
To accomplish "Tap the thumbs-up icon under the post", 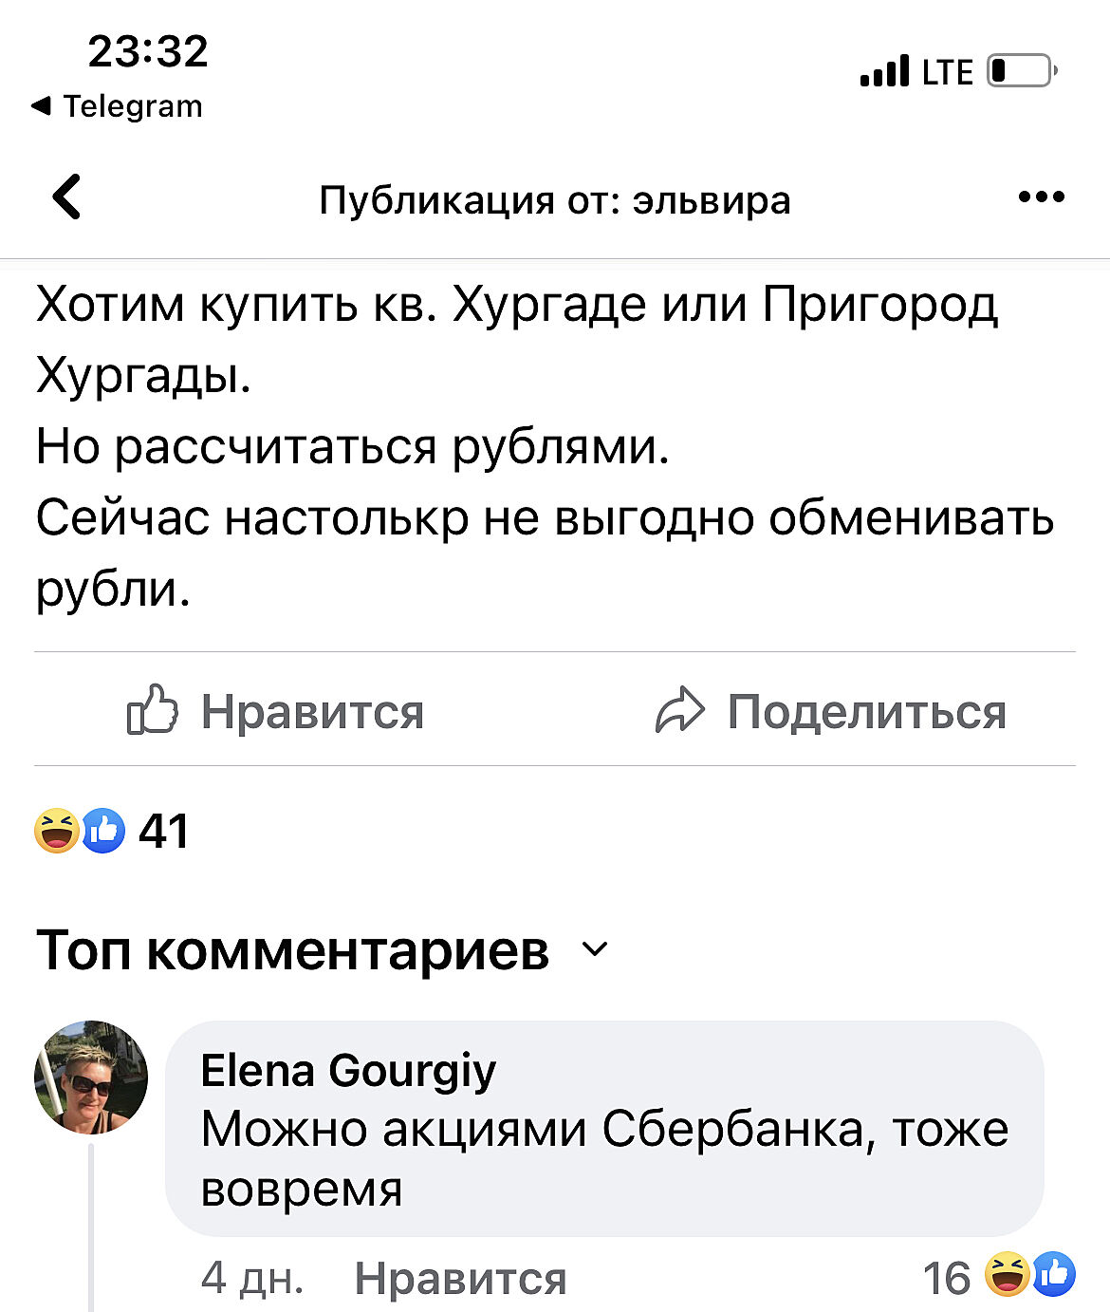I will click(x=153, y=710).
